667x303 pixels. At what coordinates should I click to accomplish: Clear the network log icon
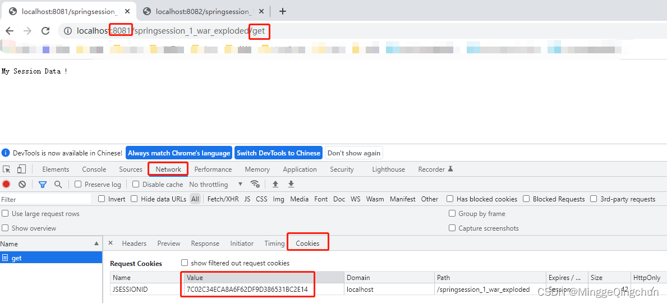tap(22, 184)
